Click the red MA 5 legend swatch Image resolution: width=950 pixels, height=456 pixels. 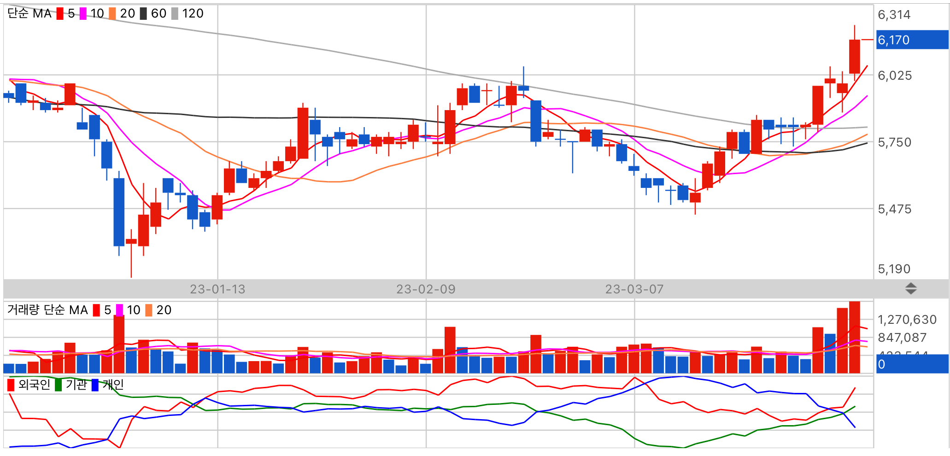[60, 14]
